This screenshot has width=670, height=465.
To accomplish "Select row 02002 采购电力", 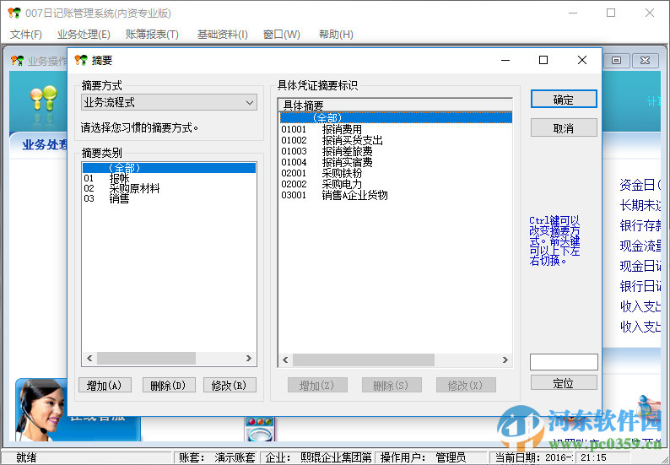I will coord(396,184).
